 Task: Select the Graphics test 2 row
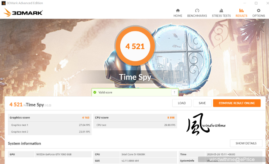click(x=50, y=132)
